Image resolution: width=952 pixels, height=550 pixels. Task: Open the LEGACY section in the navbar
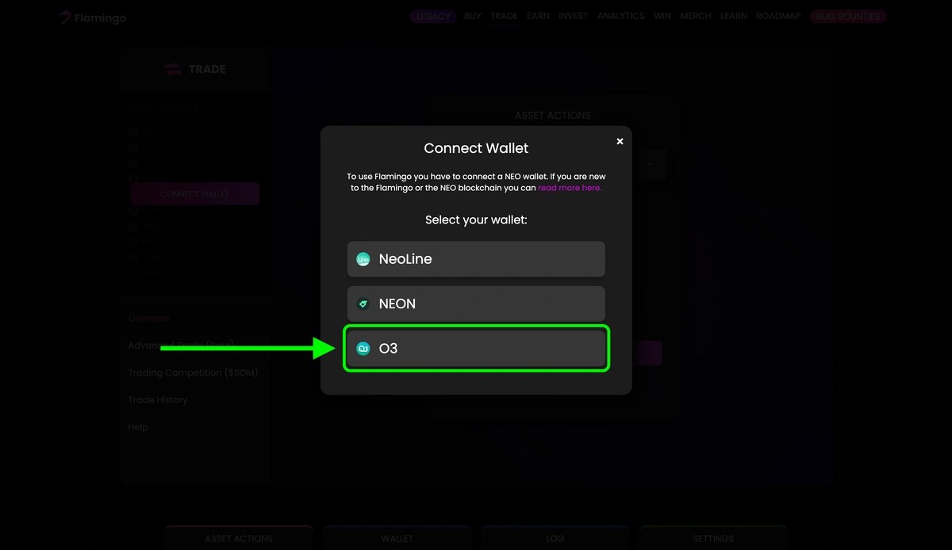pyautogui.click(x=432, y=16)
